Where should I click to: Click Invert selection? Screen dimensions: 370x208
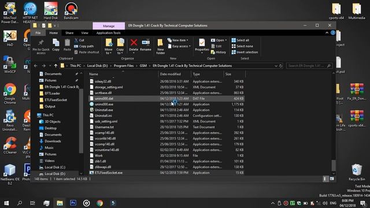pyautogui.click(x=245, y=52)
